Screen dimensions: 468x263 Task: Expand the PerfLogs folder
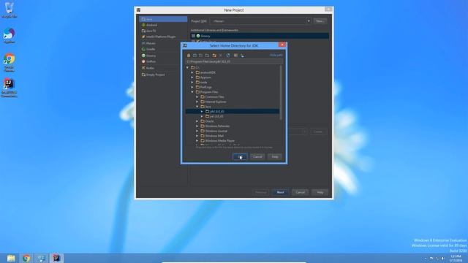point(192,87)
